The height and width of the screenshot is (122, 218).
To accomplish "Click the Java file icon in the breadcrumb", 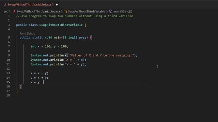I will coord(14,11).
